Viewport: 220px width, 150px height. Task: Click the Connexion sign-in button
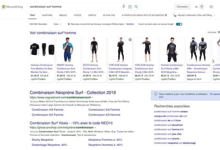point(182,7)
